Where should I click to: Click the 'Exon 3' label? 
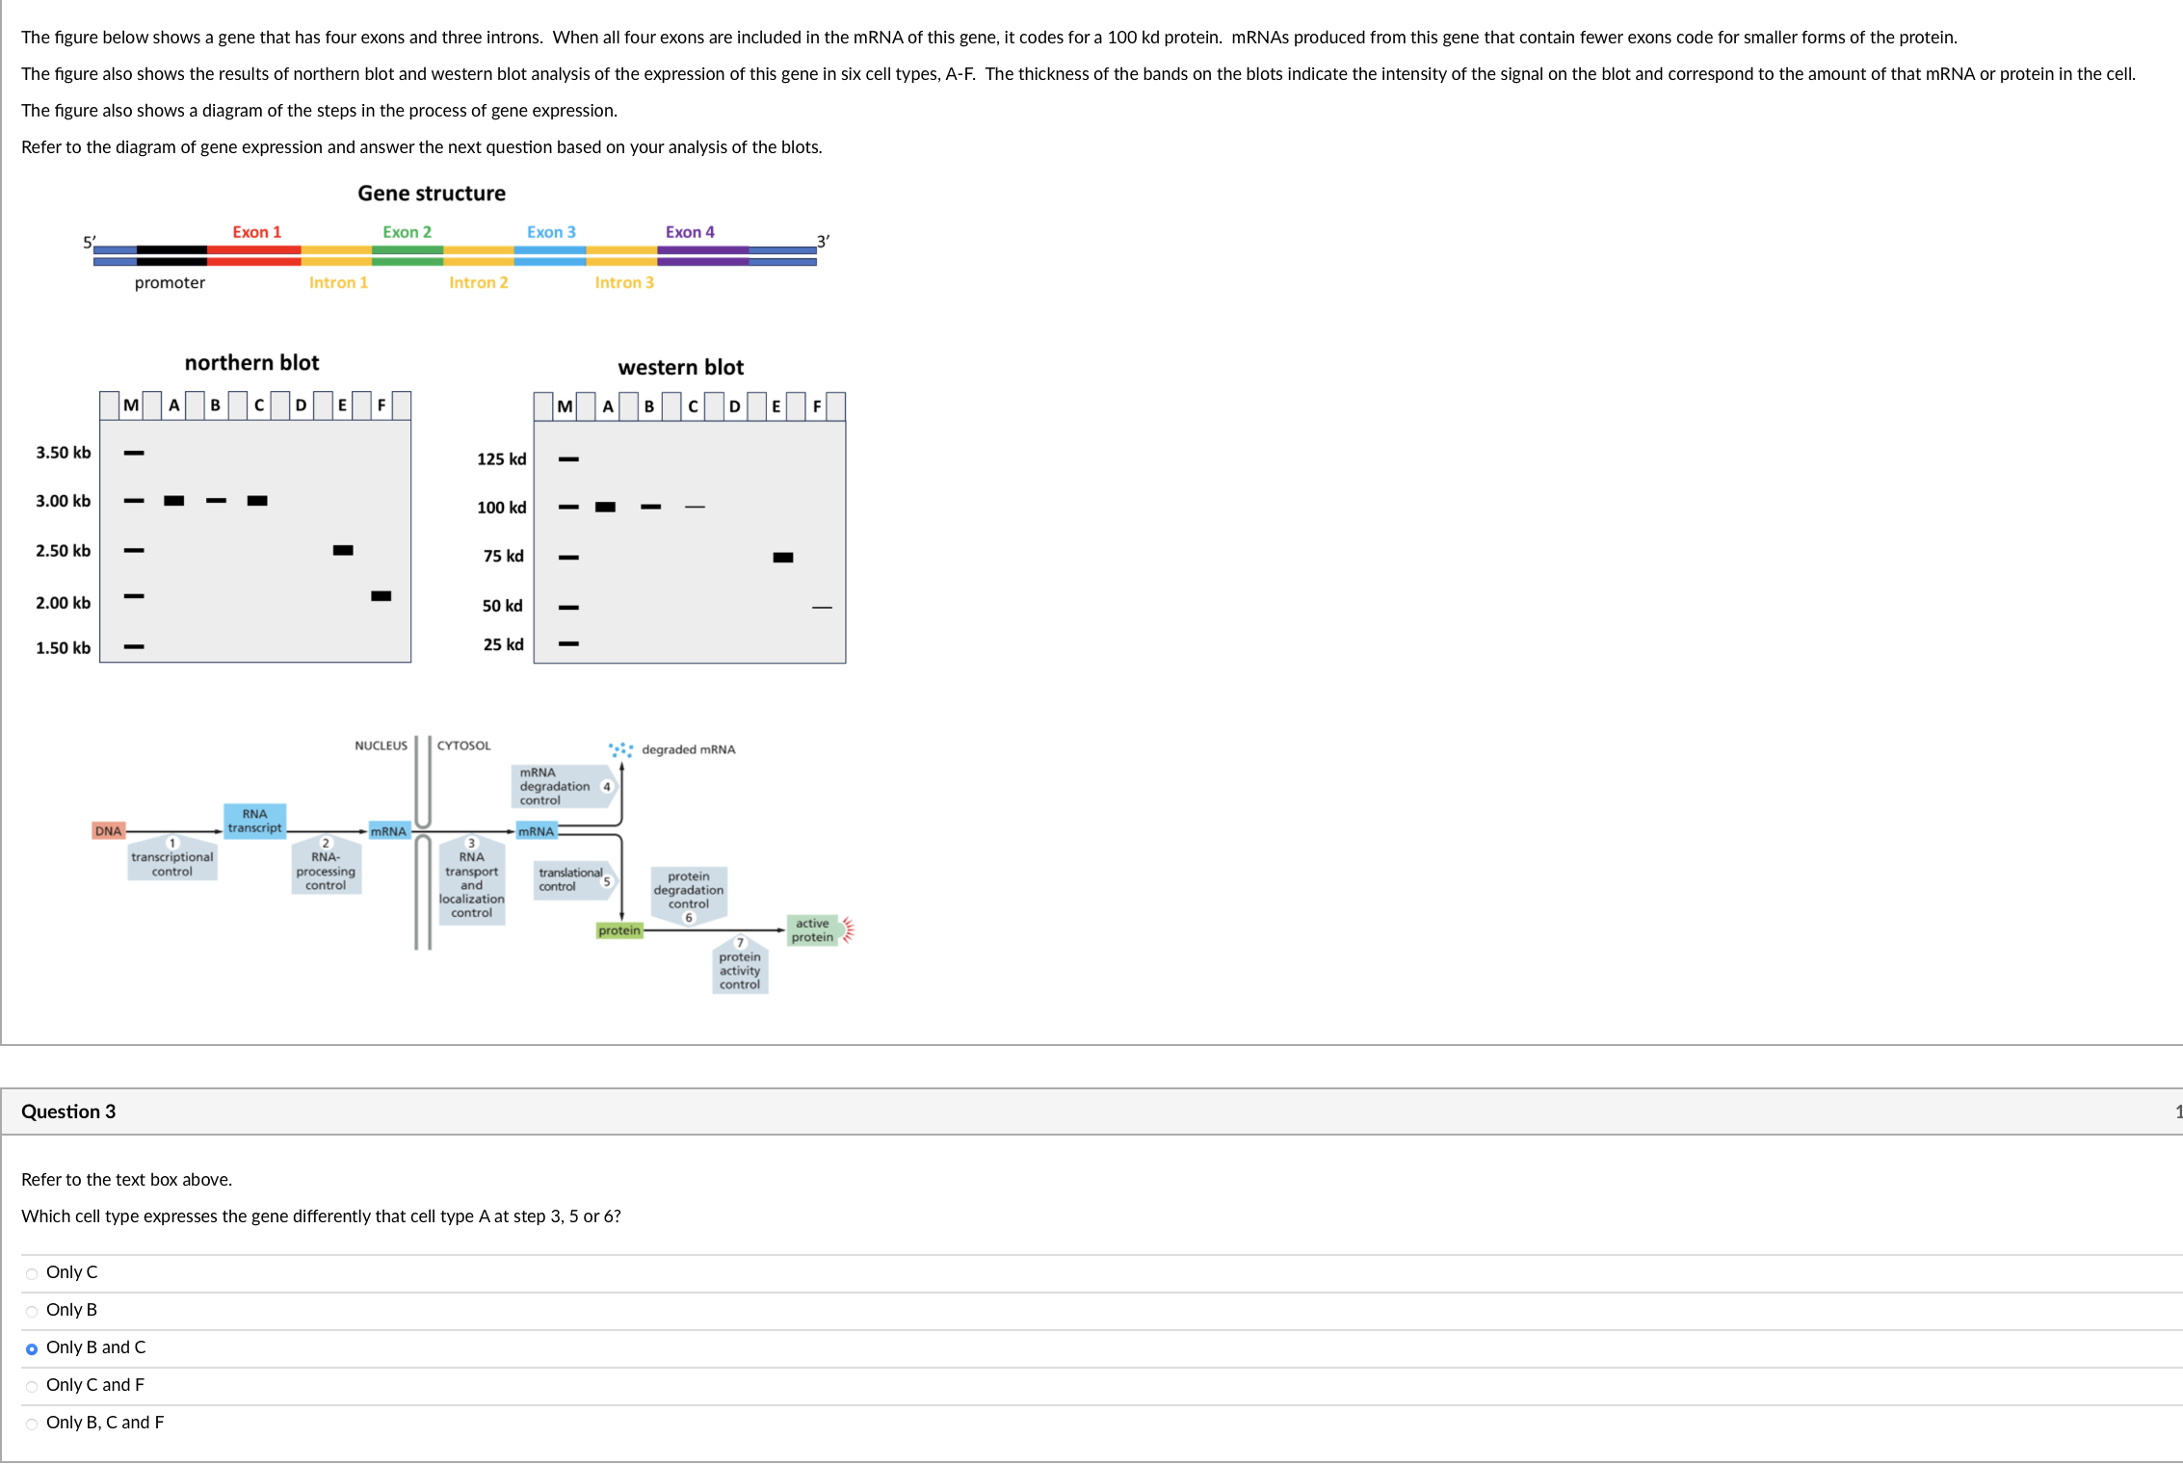[x=552, y=232]
